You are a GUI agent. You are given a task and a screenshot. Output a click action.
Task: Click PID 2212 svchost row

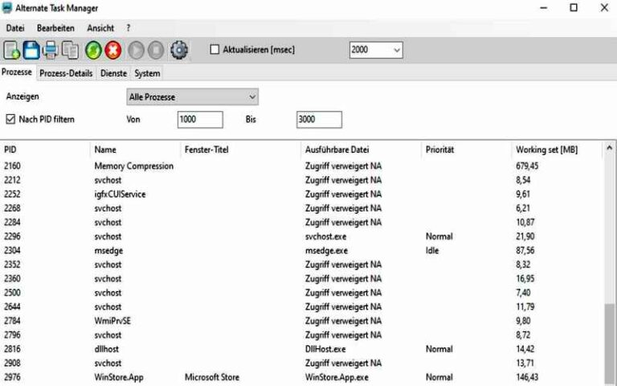(x=301, y=180)
